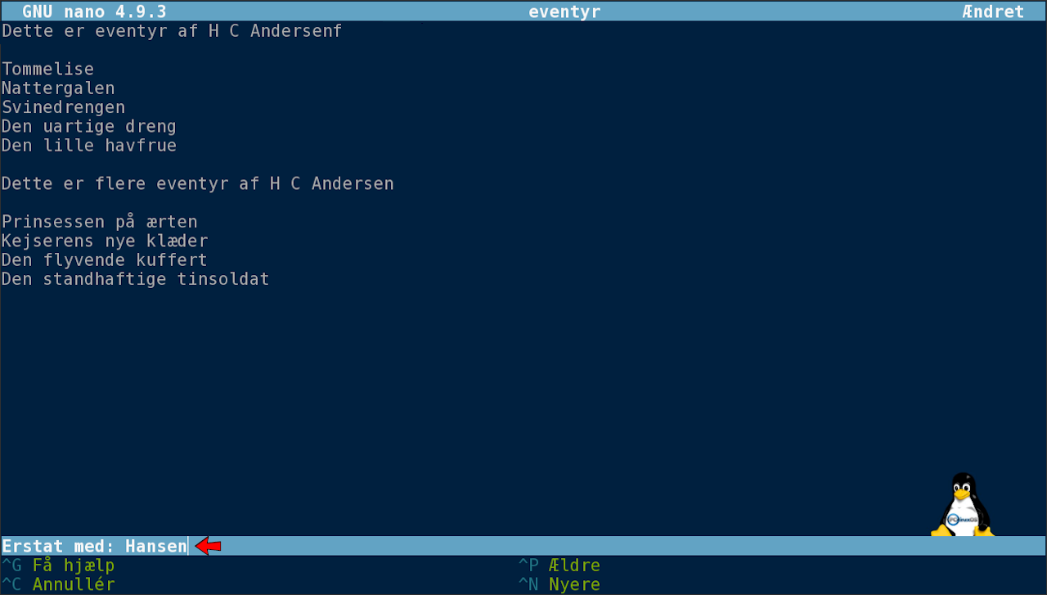The width and height of the screenshot is (1047, 595).
Task: Choose the "Ældre" older history shortcut
Action: point(574,566)
